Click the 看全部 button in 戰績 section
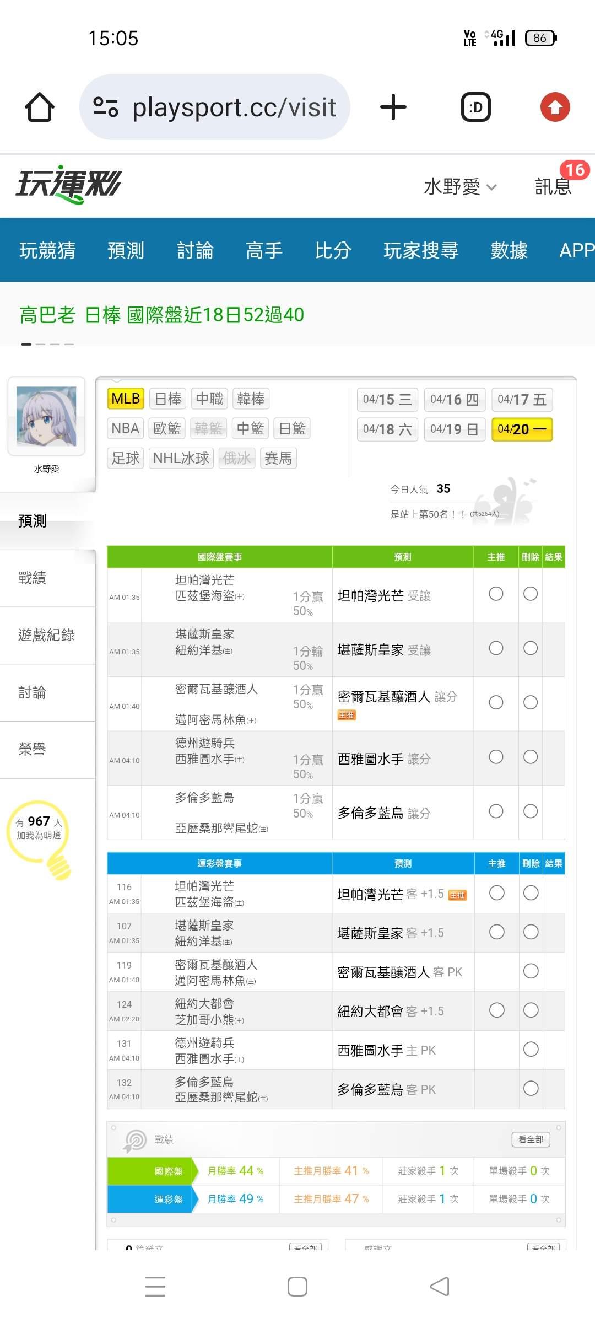 531,1139
